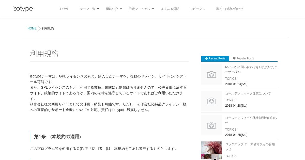Expand the 機能紹介 dropdown chevron
The height and width of the screenshot is (160, 305).
coord(121,9)
